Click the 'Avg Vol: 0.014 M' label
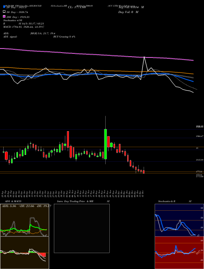The height and width of the screenshot is (269, 204). [131, 7]
